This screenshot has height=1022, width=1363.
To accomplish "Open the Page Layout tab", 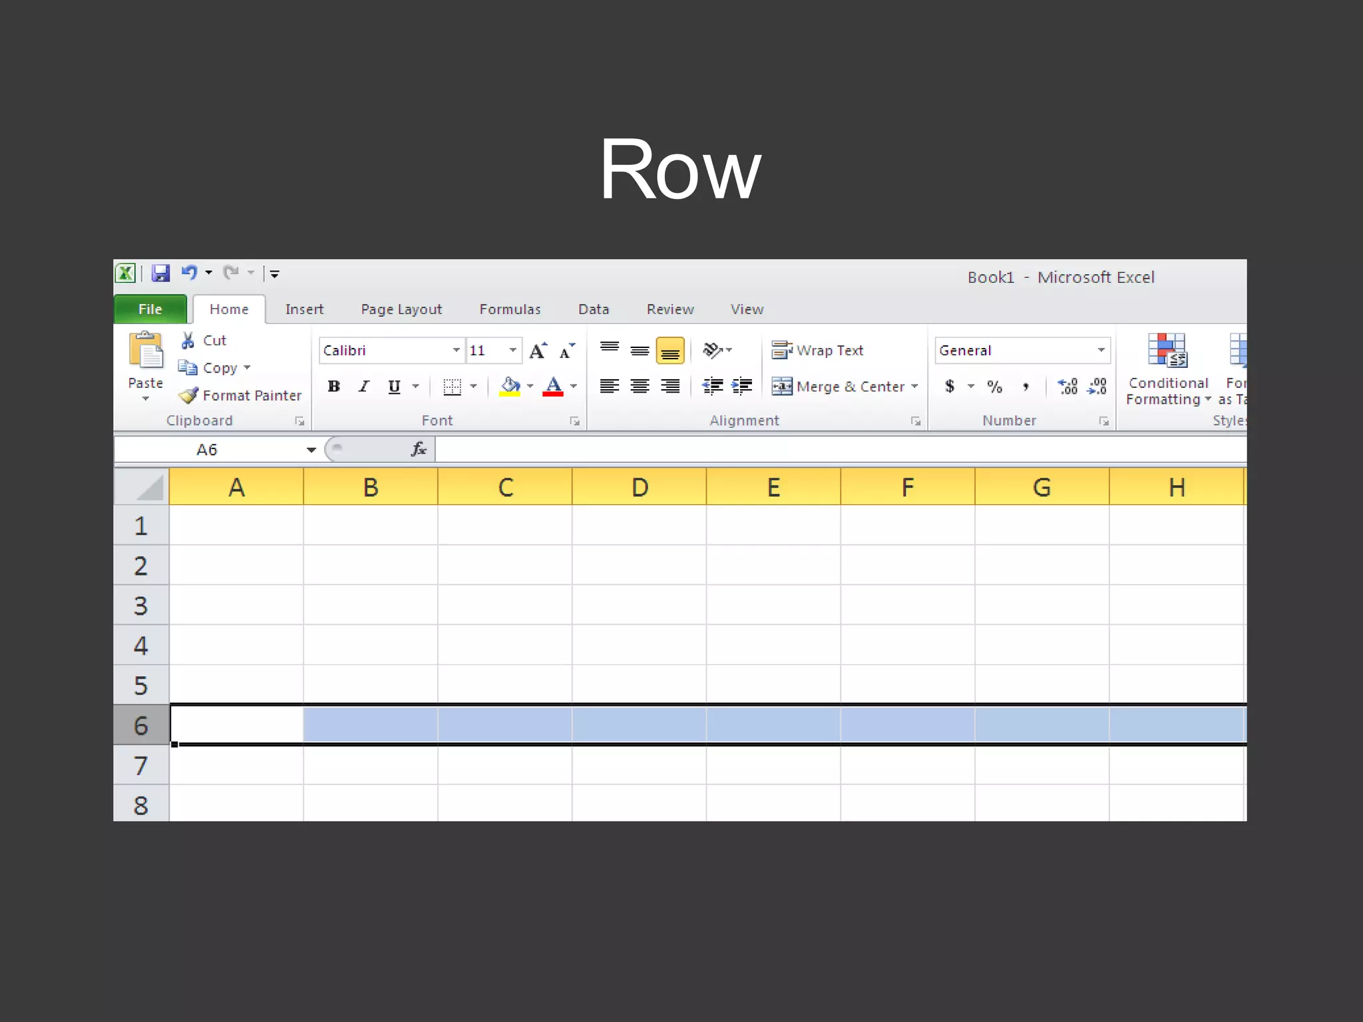I will [401, 309].
